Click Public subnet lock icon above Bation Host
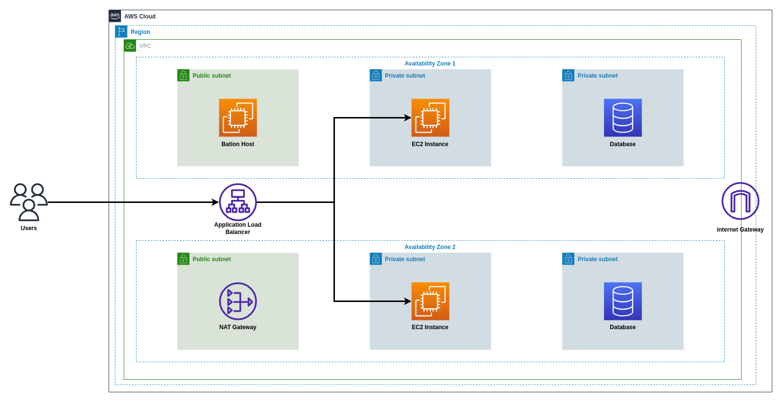Viewport: 782px width, 402px height. click(183, 75)
